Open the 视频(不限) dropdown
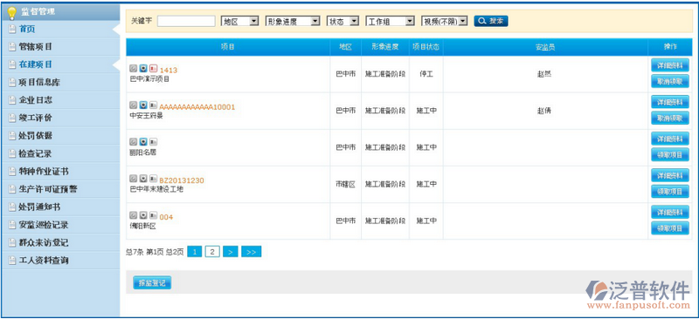 445,21
